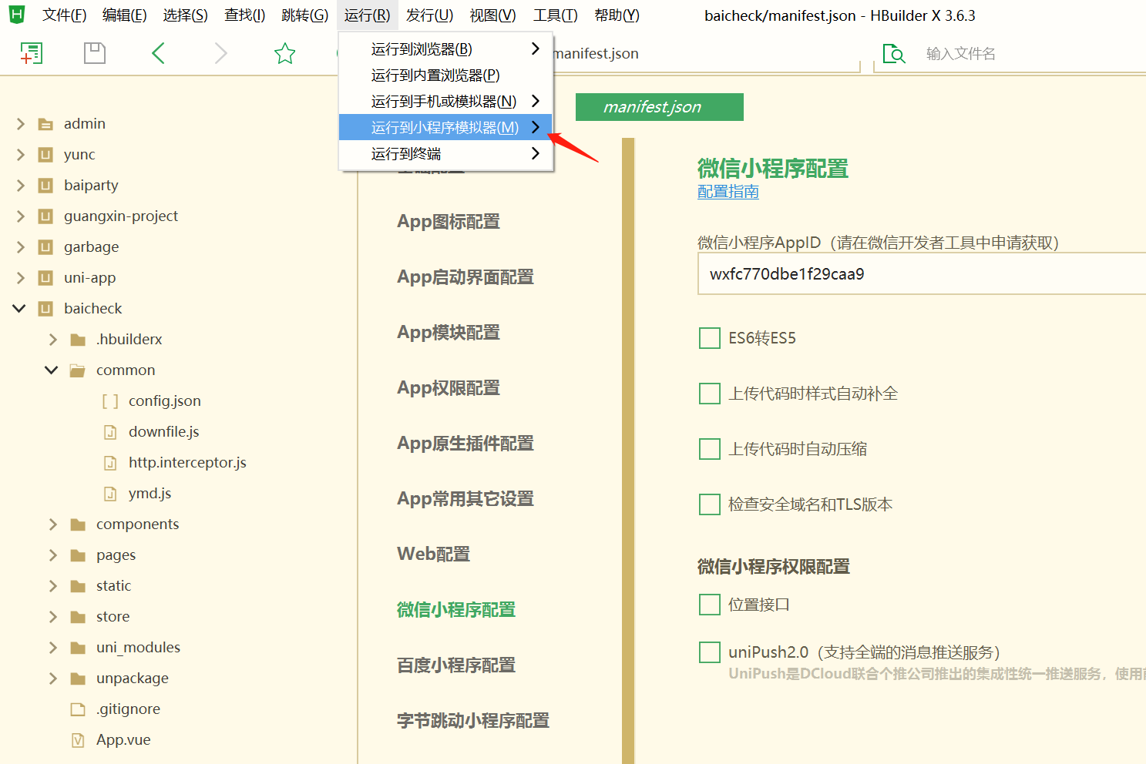Image resolution: width=1146 pixels, height=764 pixels.
Task: Open the 文件(F) menu
Action: pyautogui.click(x=64, y=15)
